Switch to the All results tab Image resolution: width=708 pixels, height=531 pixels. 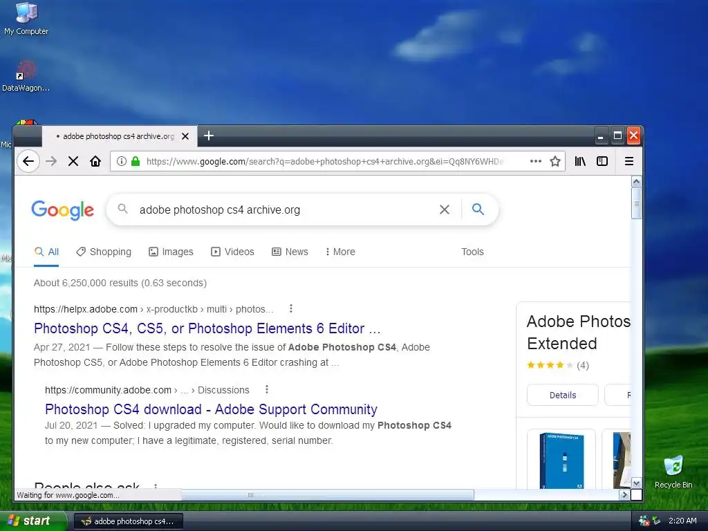[x=46, y=252]
